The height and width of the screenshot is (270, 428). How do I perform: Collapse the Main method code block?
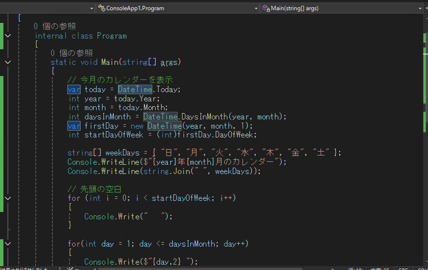click(8, 62)
